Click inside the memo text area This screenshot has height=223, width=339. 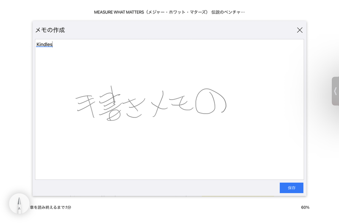click(169, 109)
